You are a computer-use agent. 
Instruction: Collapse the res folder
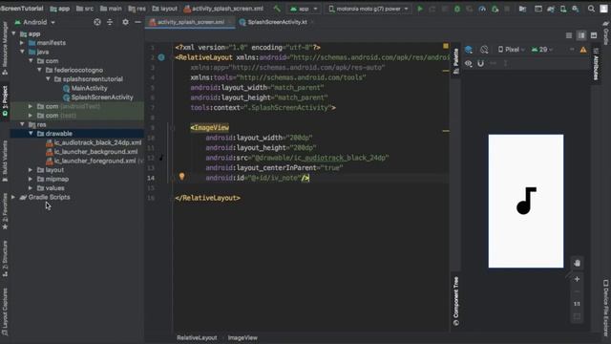pos(22,124)
